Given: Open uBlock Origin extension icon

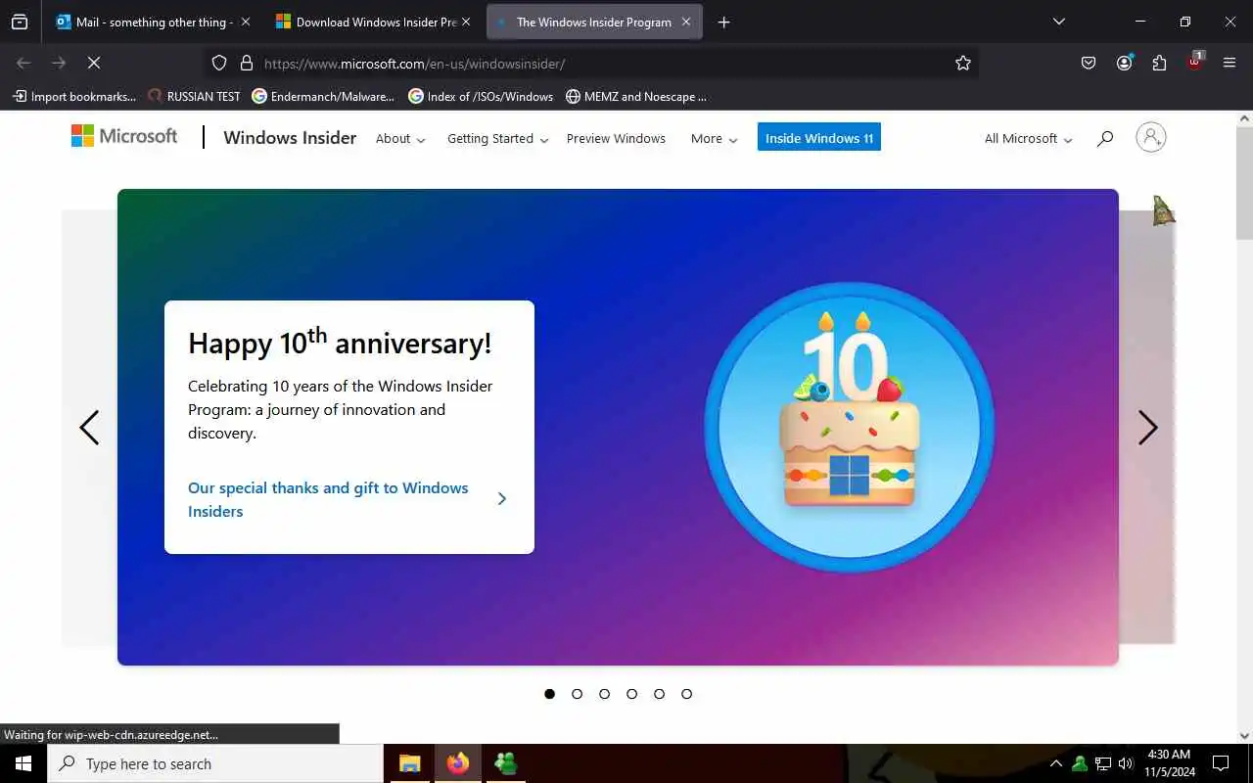Looking at the screenshot, I should pyautogui.click(x=1195, y=61).
